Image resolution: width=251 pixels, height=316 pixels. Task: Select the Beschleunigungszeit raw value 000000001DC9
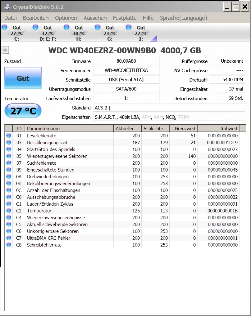[x=222, y=142]
